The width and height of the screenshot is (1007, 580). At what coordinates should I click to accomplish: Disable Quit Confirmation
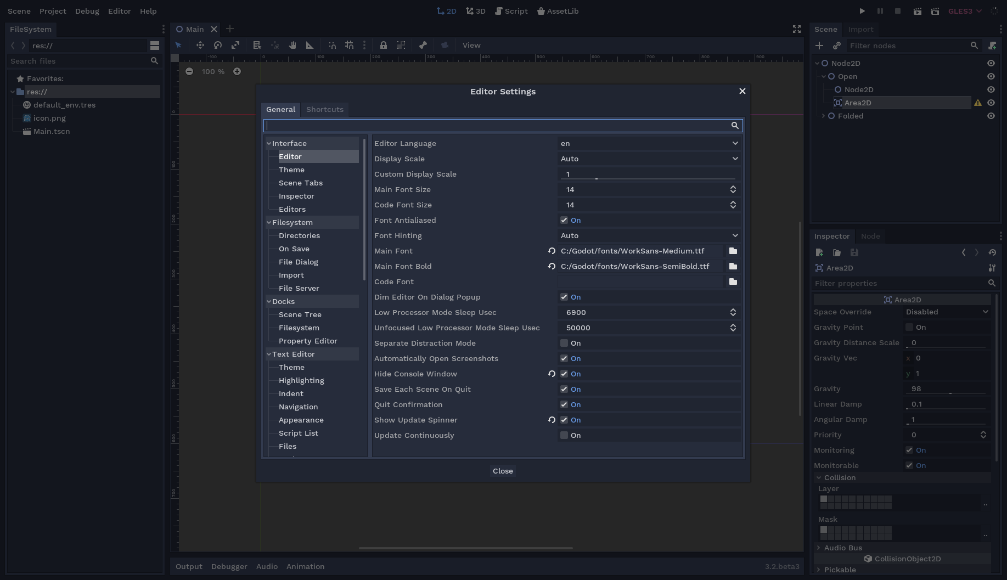pos(564,404)
